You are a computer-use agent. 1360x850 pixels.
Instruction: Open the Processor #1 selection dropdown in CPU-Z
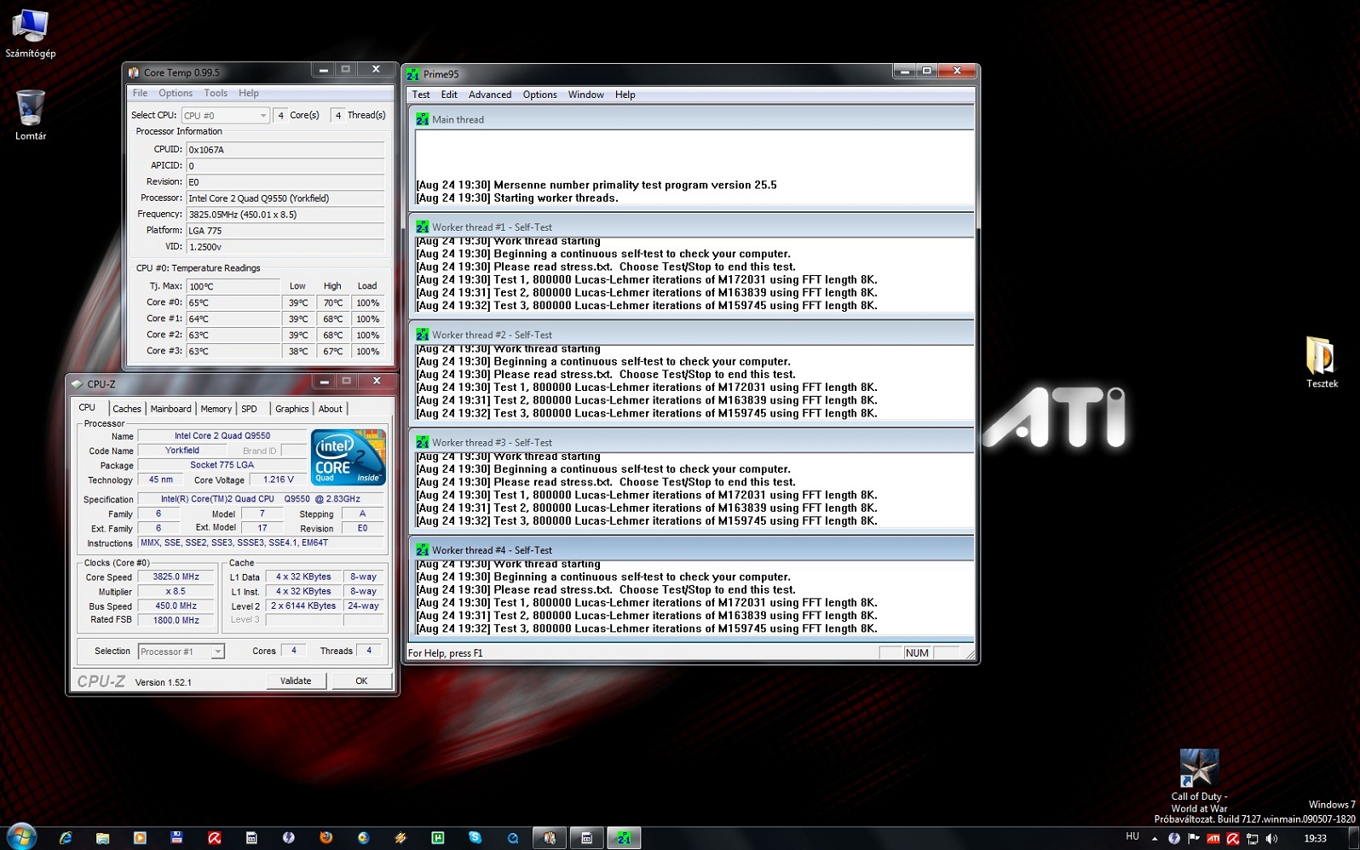[181, 652]
